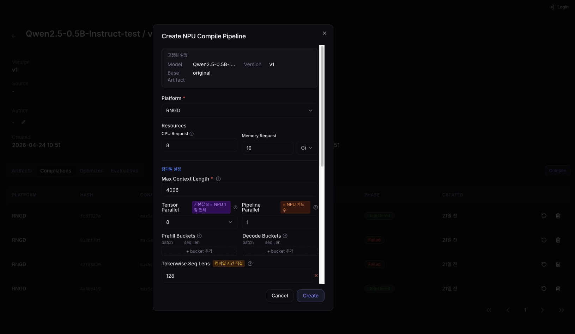Switch to the Artifacts tab
This screenshot has height=334, width=575.
[22, 171]
